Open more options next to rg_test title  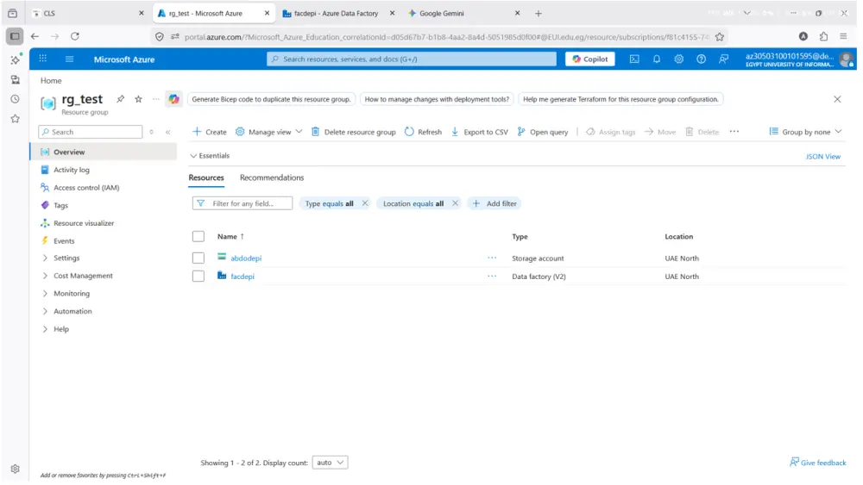(156, 99)
